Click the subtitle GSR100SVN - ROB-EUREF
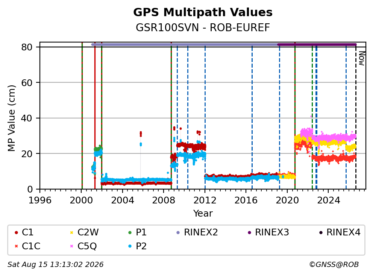The width and height of the screenshot is (373, 276). pos(203,27)
